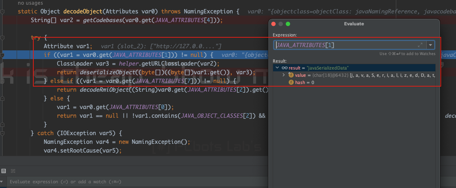Click the list layout icon in the debugger panel
This screenshot has width=456, height=188.
pyautogui.click(x=13, y=171)
